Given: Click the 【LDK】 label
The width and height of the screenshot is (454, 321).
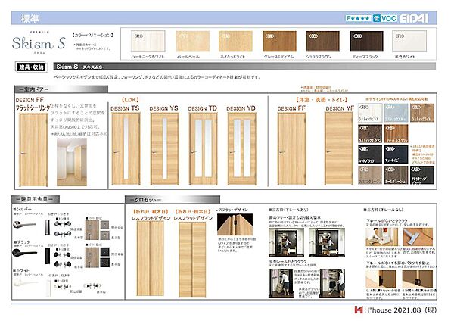Looking at the screenshot, I should (130, 100).
